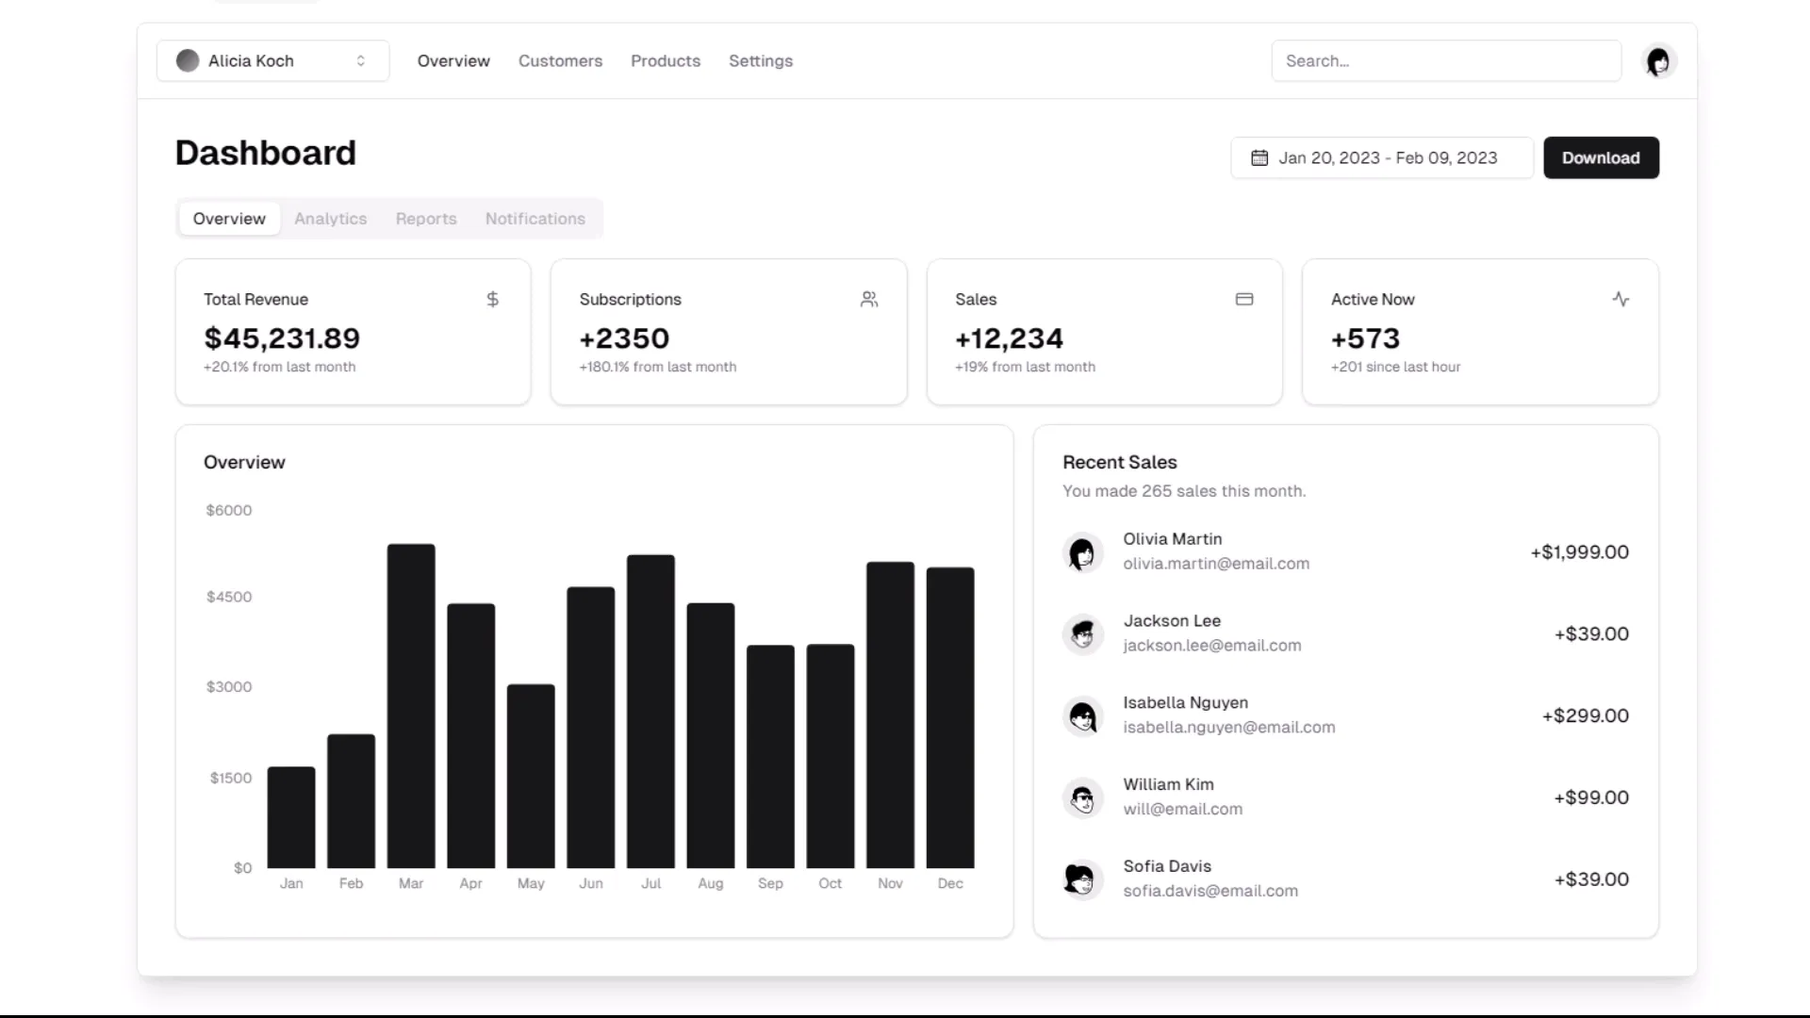Click the calendar icon in date range picker
Image resolution: width=1810 pixels, height=1018 pixels.
click(1259, 158)
